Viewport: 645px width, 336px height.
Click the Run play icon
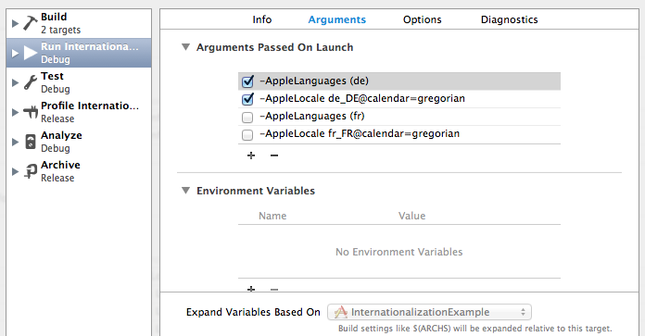[x=31, y=53]
